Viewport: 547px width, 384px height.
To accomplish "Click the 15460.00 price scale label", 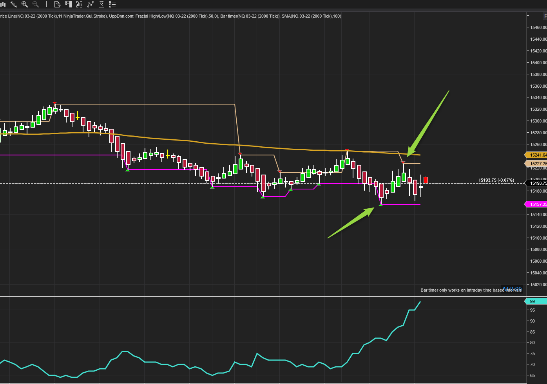I will tap(538, 27).
